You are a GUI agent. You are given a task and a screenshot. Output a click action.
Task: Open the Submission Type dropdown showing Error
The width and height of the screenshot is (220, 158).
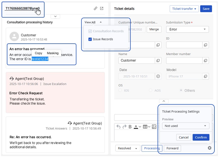coord(187,29)
